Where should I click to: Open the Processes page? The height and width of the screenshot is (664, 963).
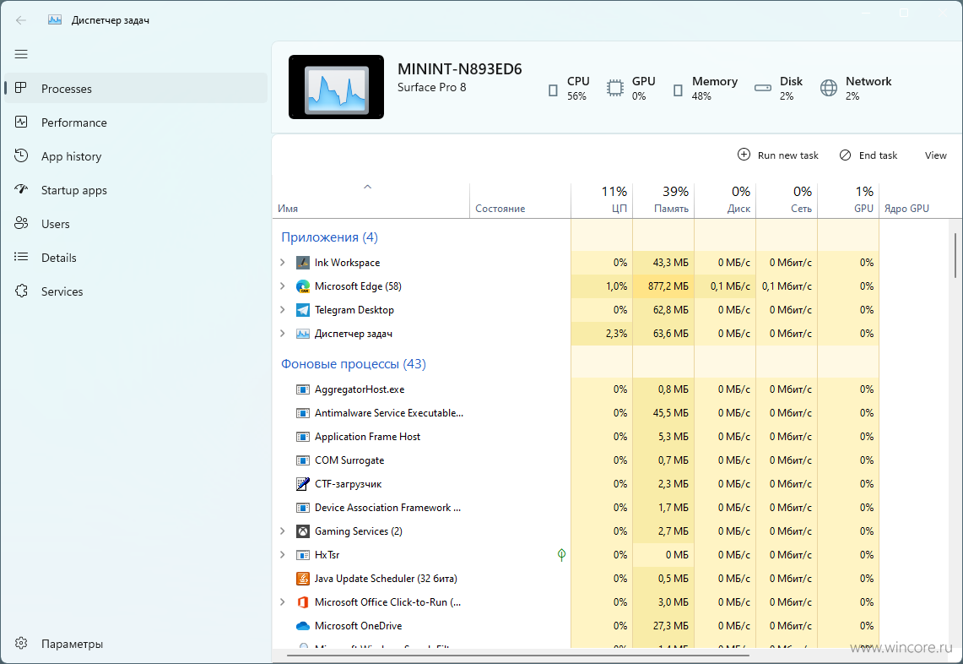click(x=136, y=89)
